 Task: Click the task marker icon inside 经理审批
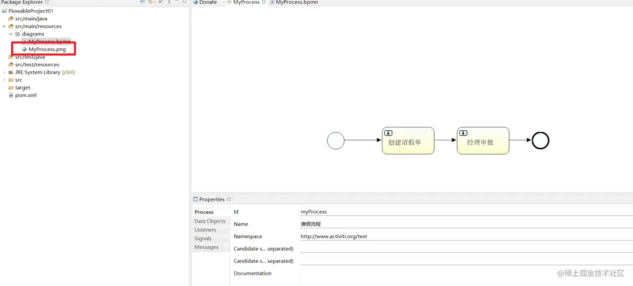tap(463, 133)
